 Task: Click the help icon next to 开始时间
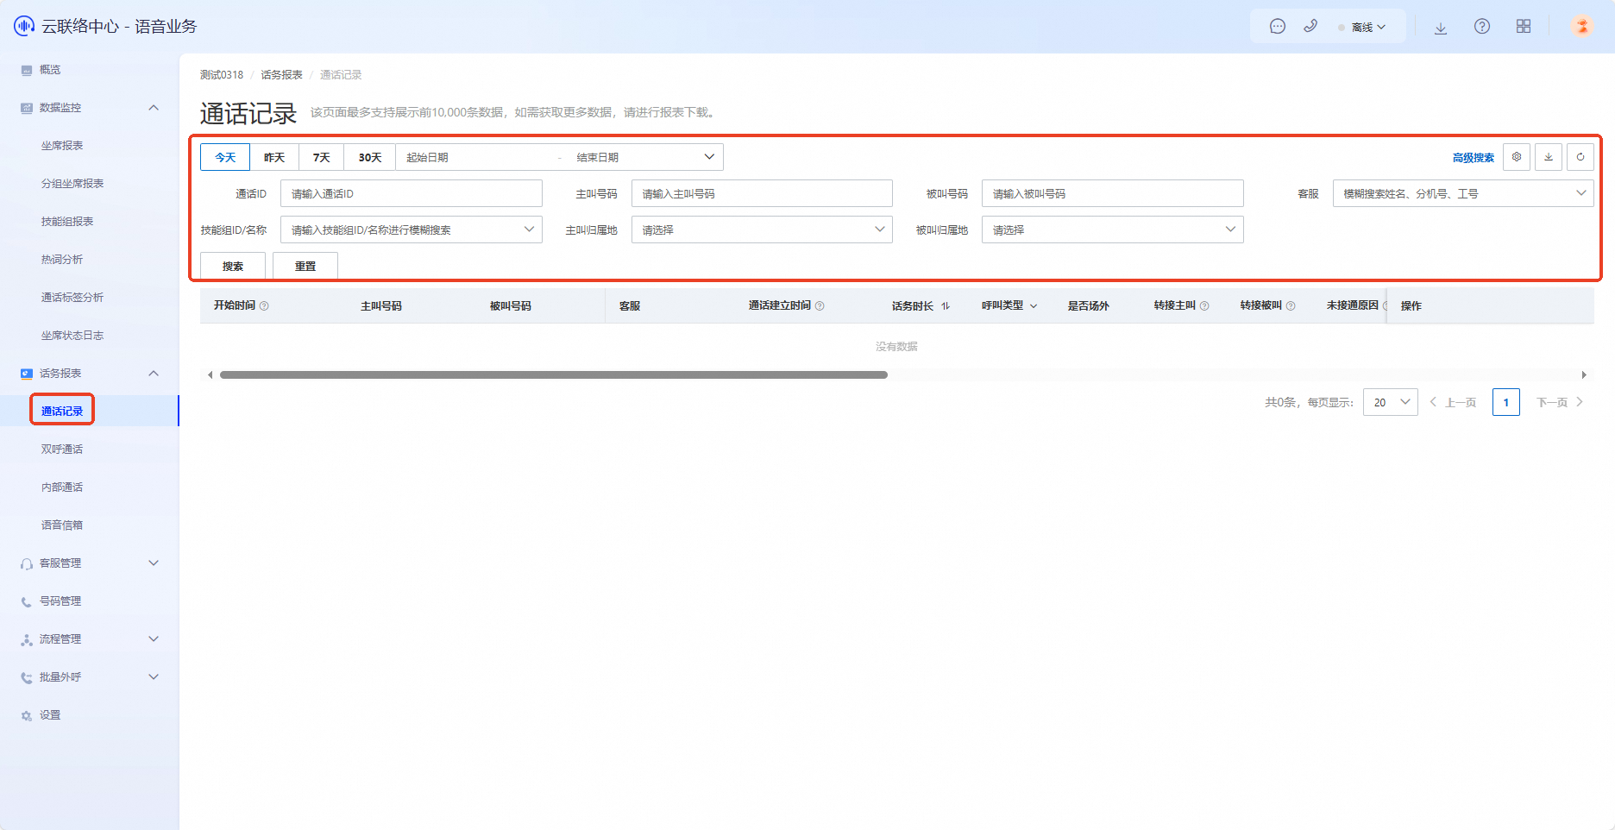pyautogui.click(x=264, y=306)
